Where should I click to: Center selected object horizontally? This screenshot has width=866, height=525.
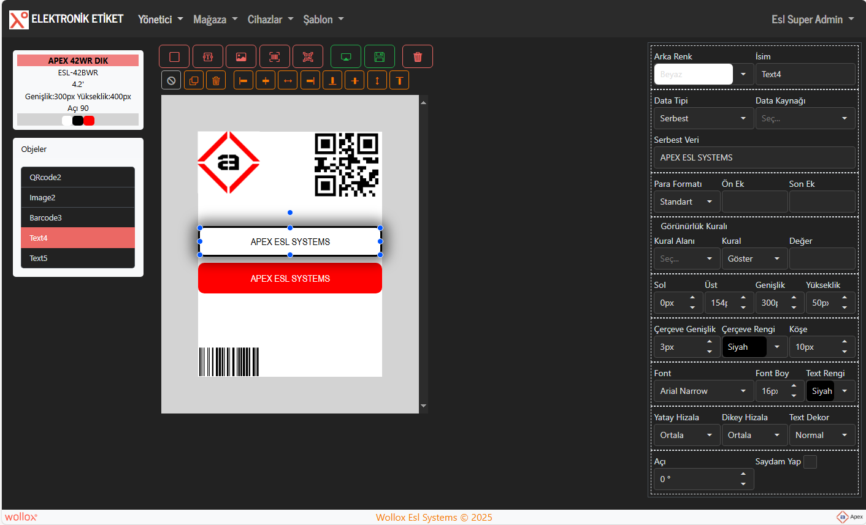pos(266,80)
